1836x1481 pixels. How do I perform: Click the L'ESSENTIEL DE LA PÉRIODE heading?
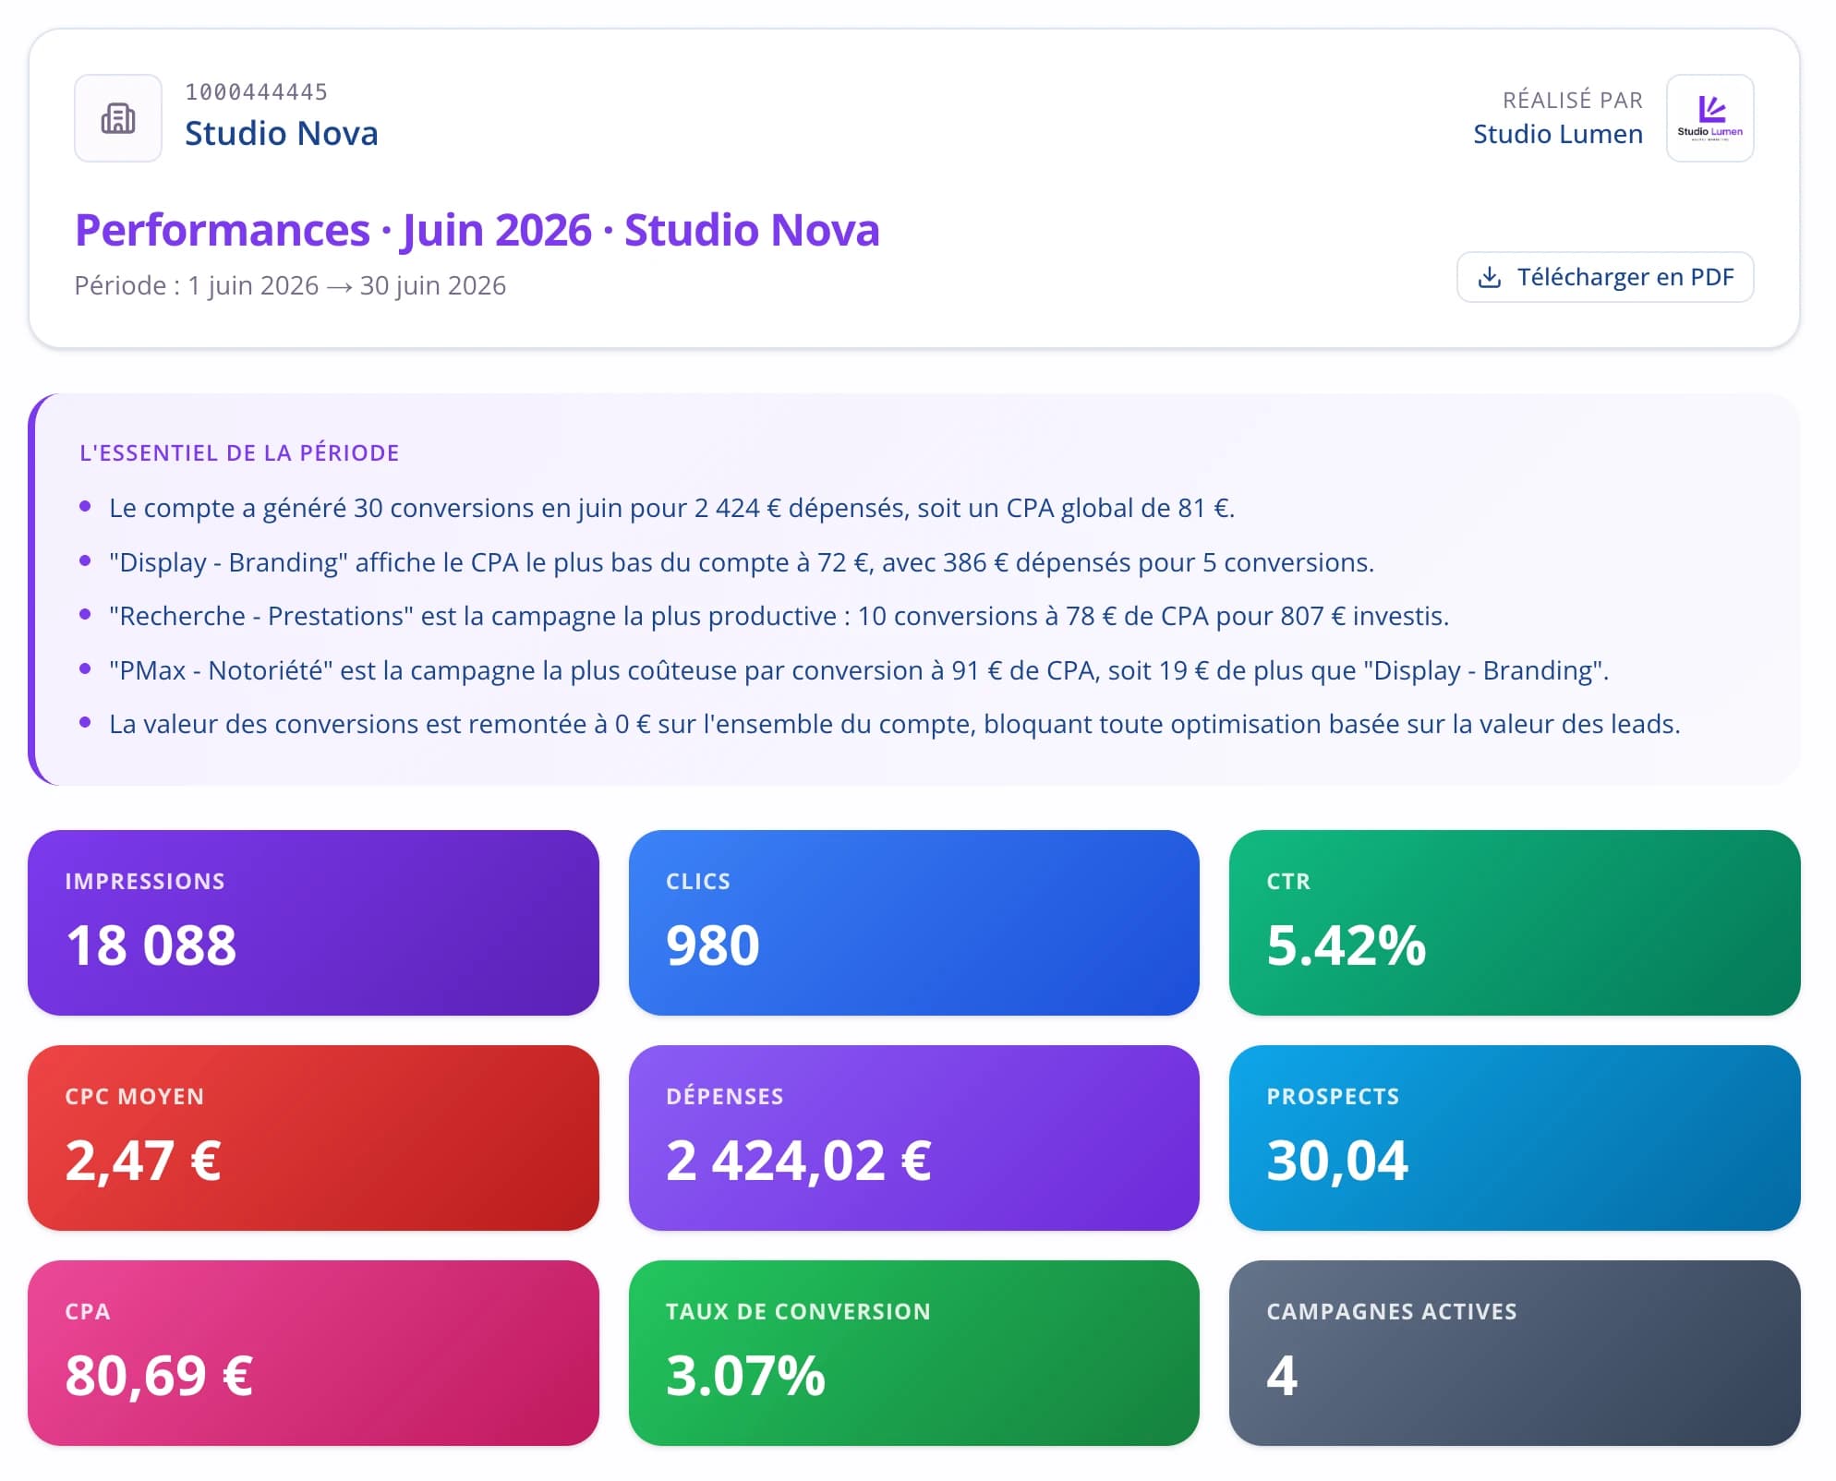pos(239,453)
